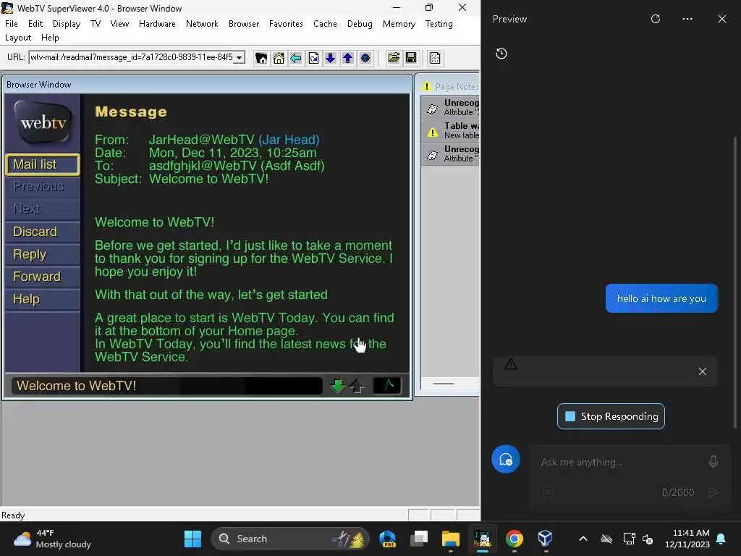Click the open-folder toolbar icon

[x=394, y=58]
